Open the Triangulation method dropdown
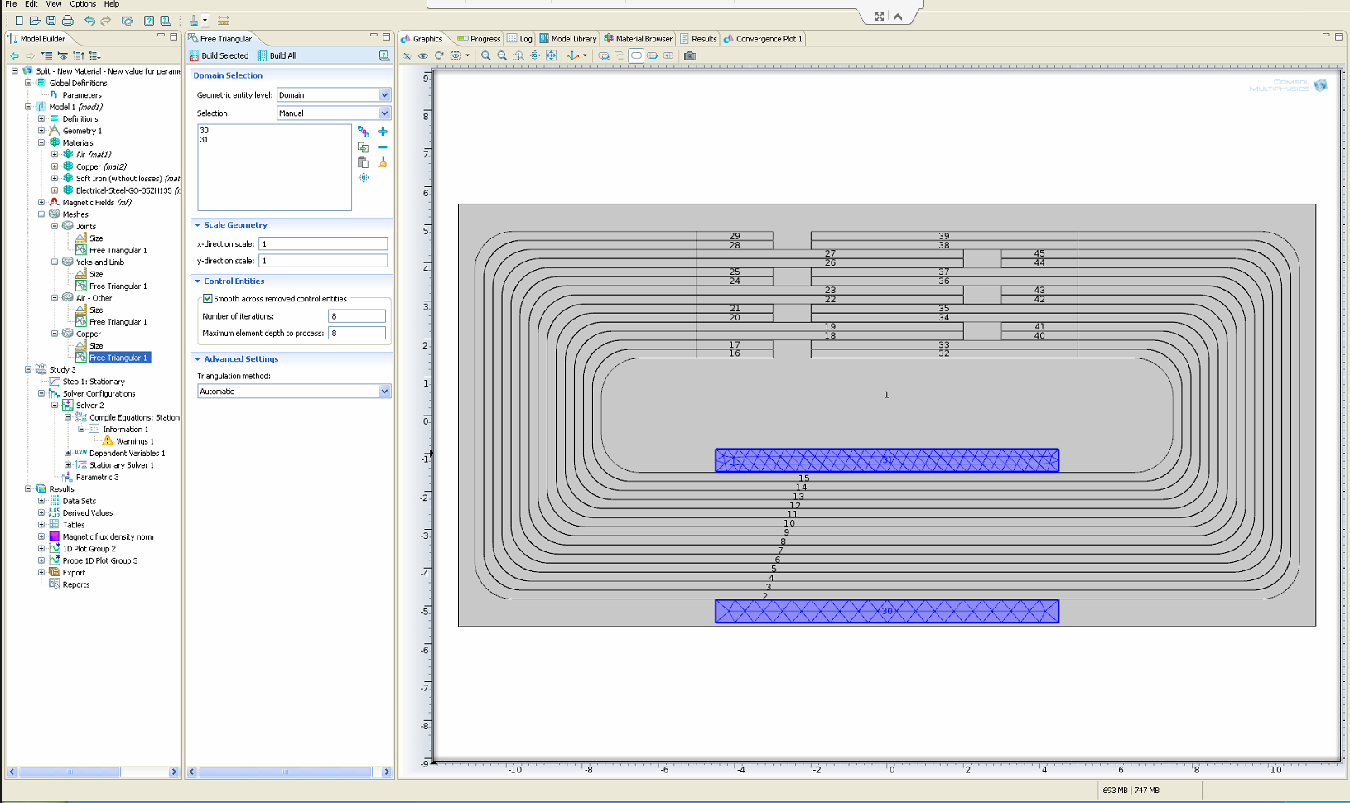The width and height of the screenshot is (1350, 803). [384, 392]
